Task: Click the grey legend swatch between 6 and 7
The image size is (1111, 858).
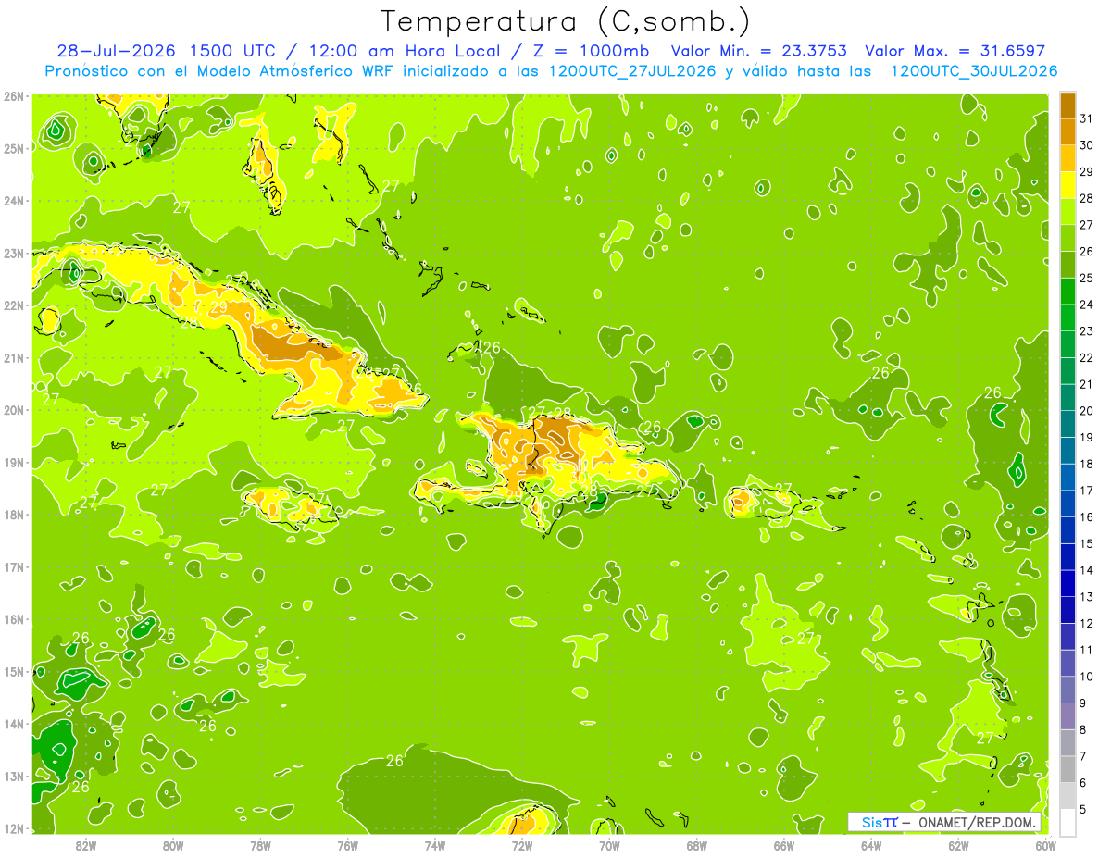Action: pos(1067,769)
